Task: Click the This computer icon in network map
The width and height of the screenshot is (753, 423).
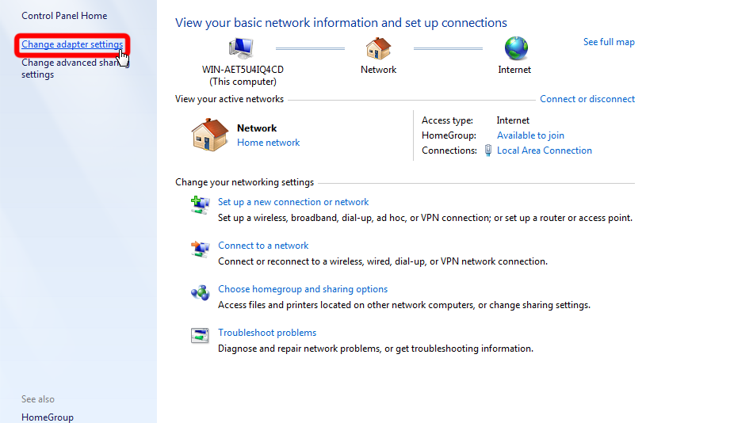Action: point(242,49)
